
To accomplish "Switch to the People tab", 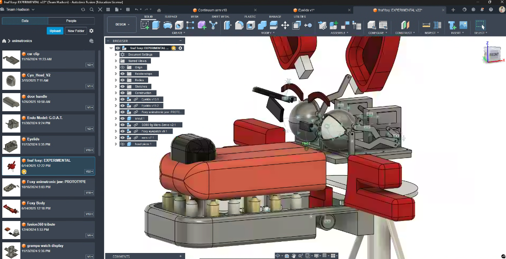I will click(x=71, y=21).
